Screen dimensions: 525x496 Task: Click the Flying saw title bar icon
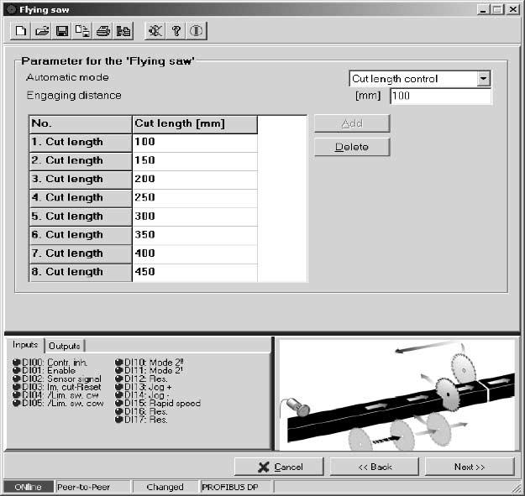click(12, 9)
